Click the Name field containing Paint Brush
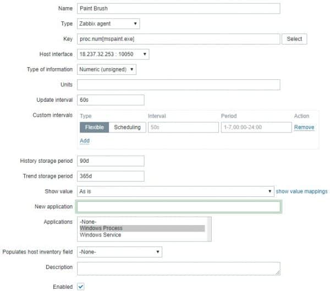The image size is (330, 291). pos(178,8)
